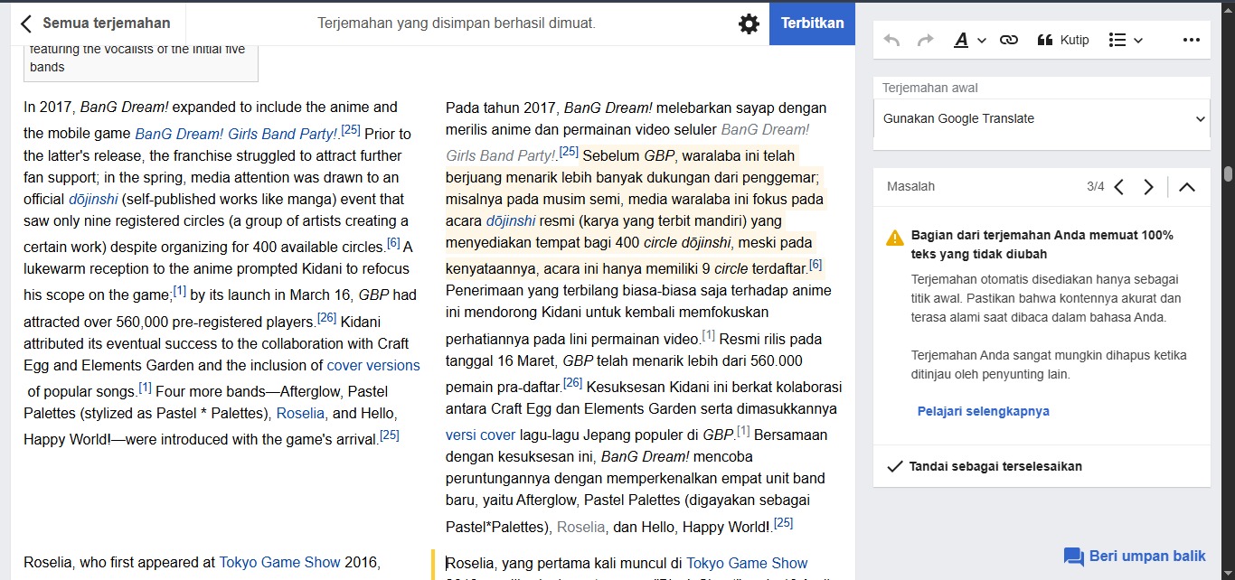The image size is (1235, 580).
Task: Open source BanG Dream! Girls Band Party! link
Action: pyautogui.click(x=237, y=134)
